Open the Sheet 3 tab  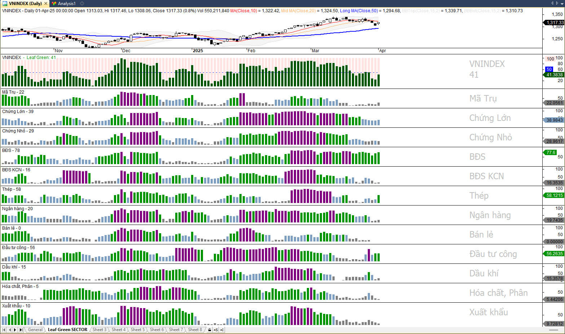coord(99,330)
